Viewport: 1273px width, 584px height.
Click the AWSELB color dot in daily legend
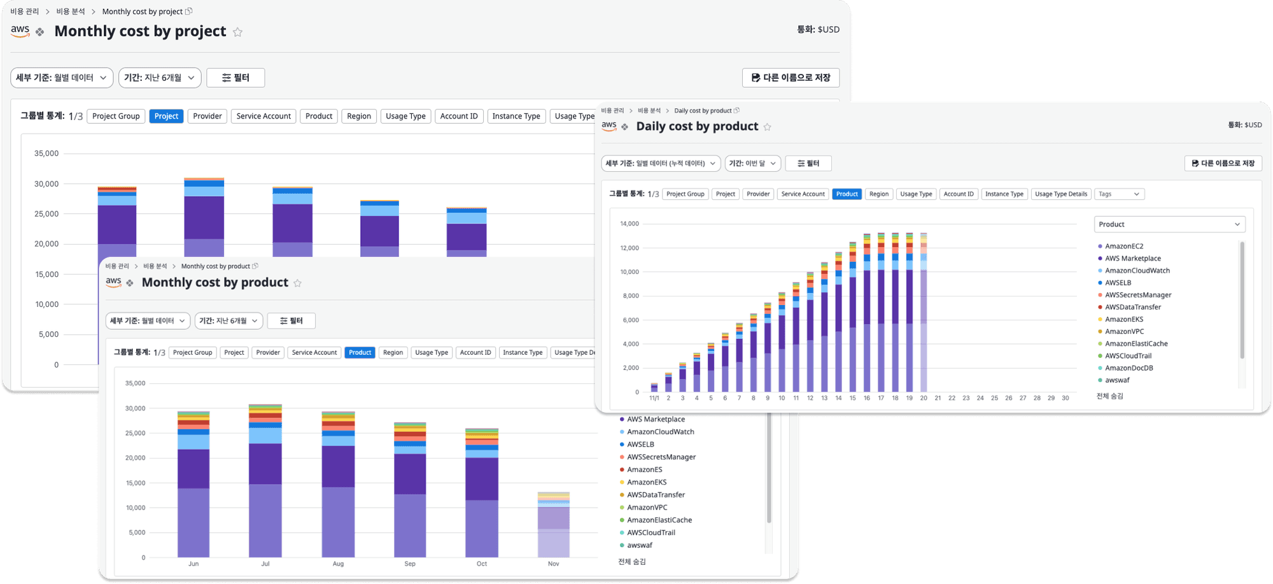coord(1100,283)
